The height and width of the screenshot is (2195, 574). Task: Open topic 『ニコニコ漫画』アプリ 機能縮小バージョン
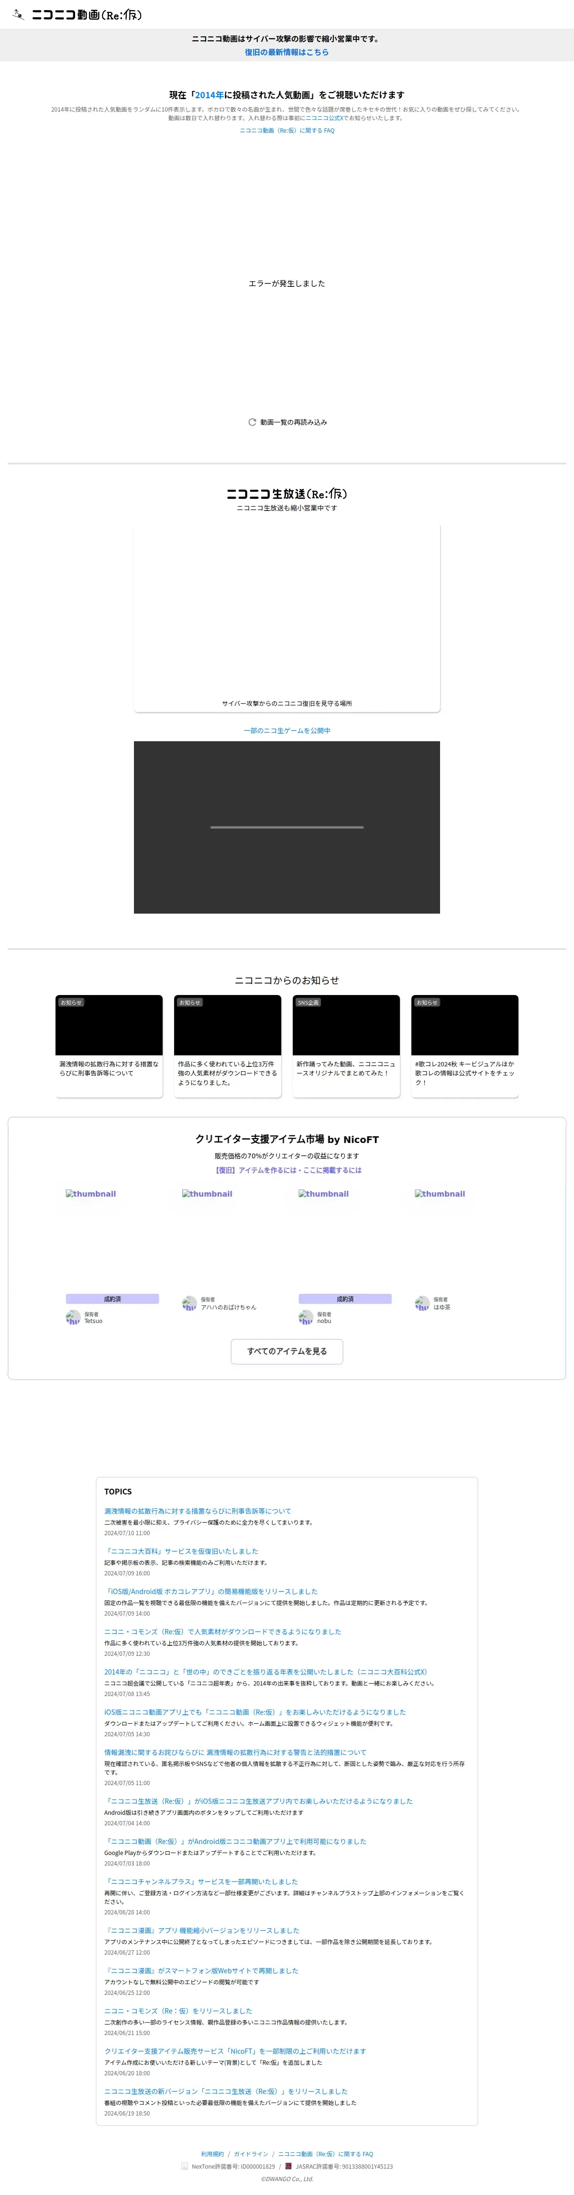pyautogui.click(x=202, y=1931)
